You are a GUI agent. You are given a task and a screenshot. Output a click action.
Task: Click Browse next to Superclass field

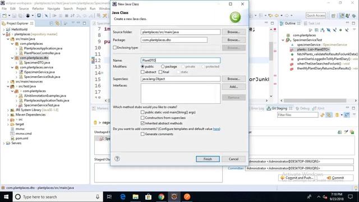coord(233,79)
